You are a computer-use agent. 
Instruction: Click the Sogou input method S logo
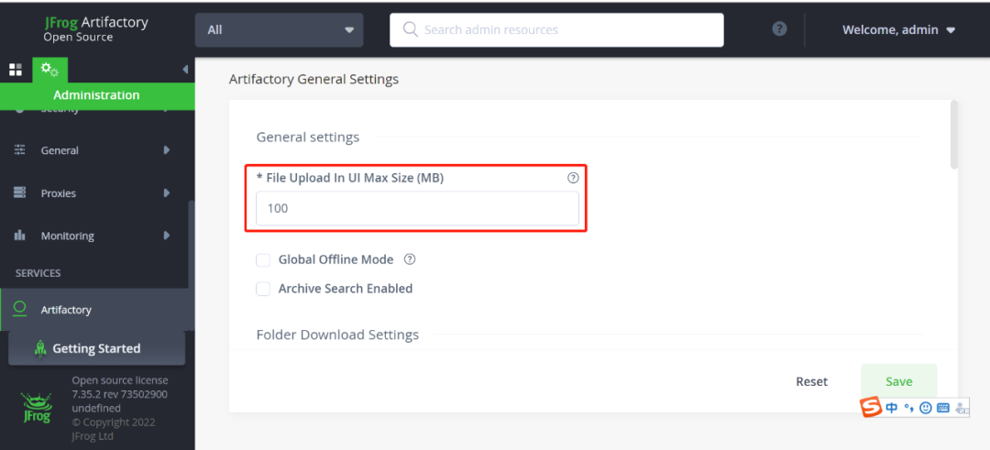(x=871, y=407)
